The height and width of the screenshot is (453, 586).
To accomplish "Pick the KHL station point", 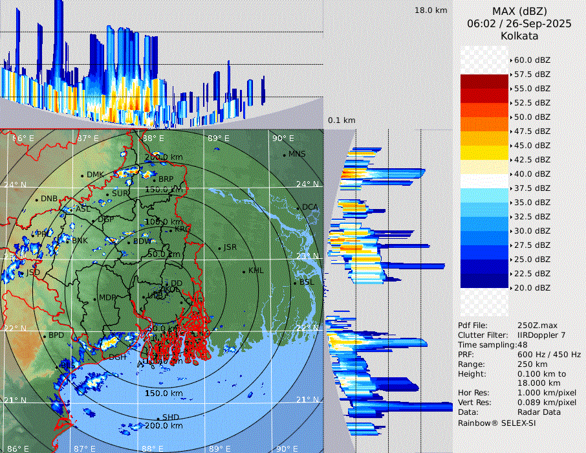I will [x=244, y=271].
